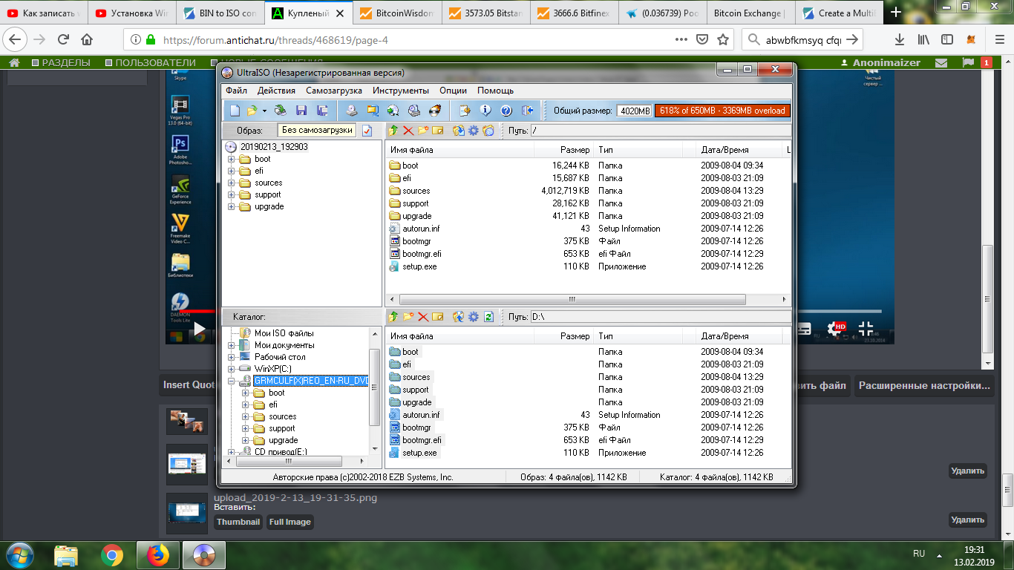
Task: Click the Open CD/DVD toolbar icon
Action: click(x=280, y=111)
